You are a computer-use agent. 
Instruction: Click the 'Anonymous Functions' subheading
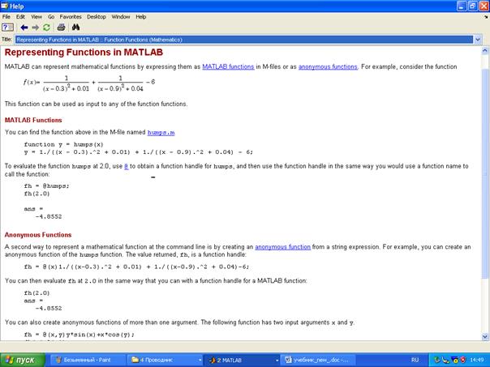click(38, 235)
